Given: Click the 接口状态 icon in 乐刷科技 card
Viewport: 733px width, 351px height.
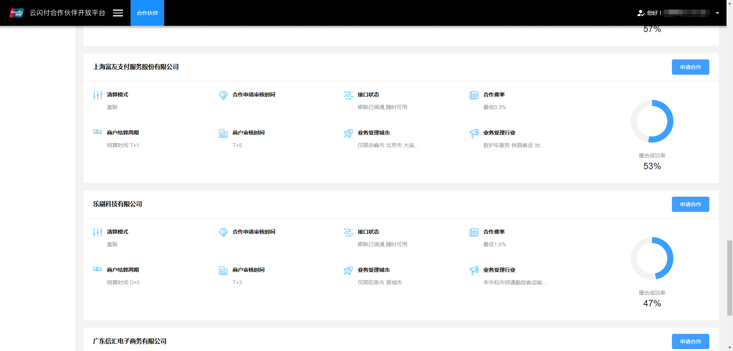Looking at the screenshot, I should [x=349, y=232].
